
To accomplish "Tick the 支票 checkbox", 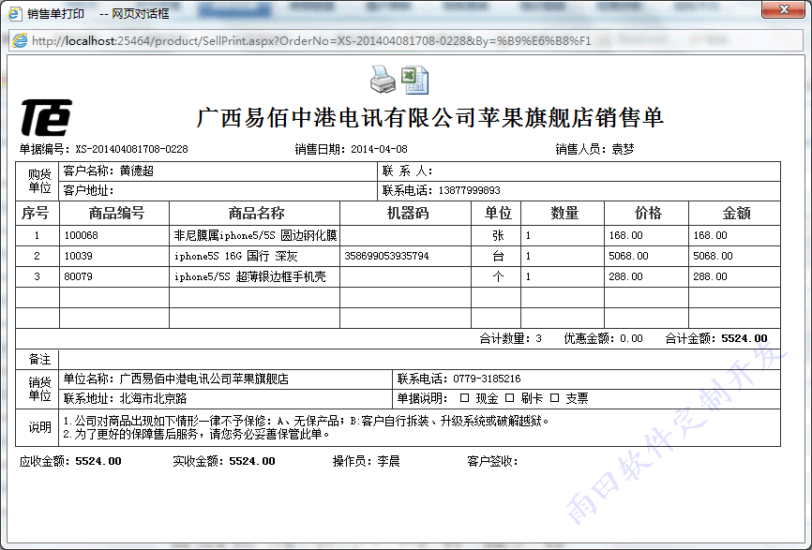I will tap(555, 398).
